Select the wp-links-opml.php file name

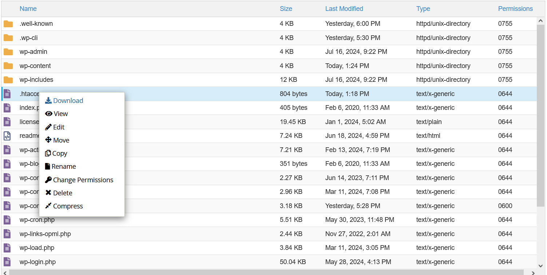tap(45, 234)
